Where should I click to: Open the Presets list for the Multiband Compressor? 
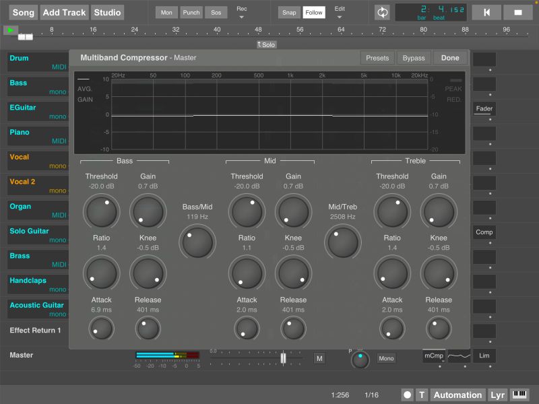tap(377, 58)
